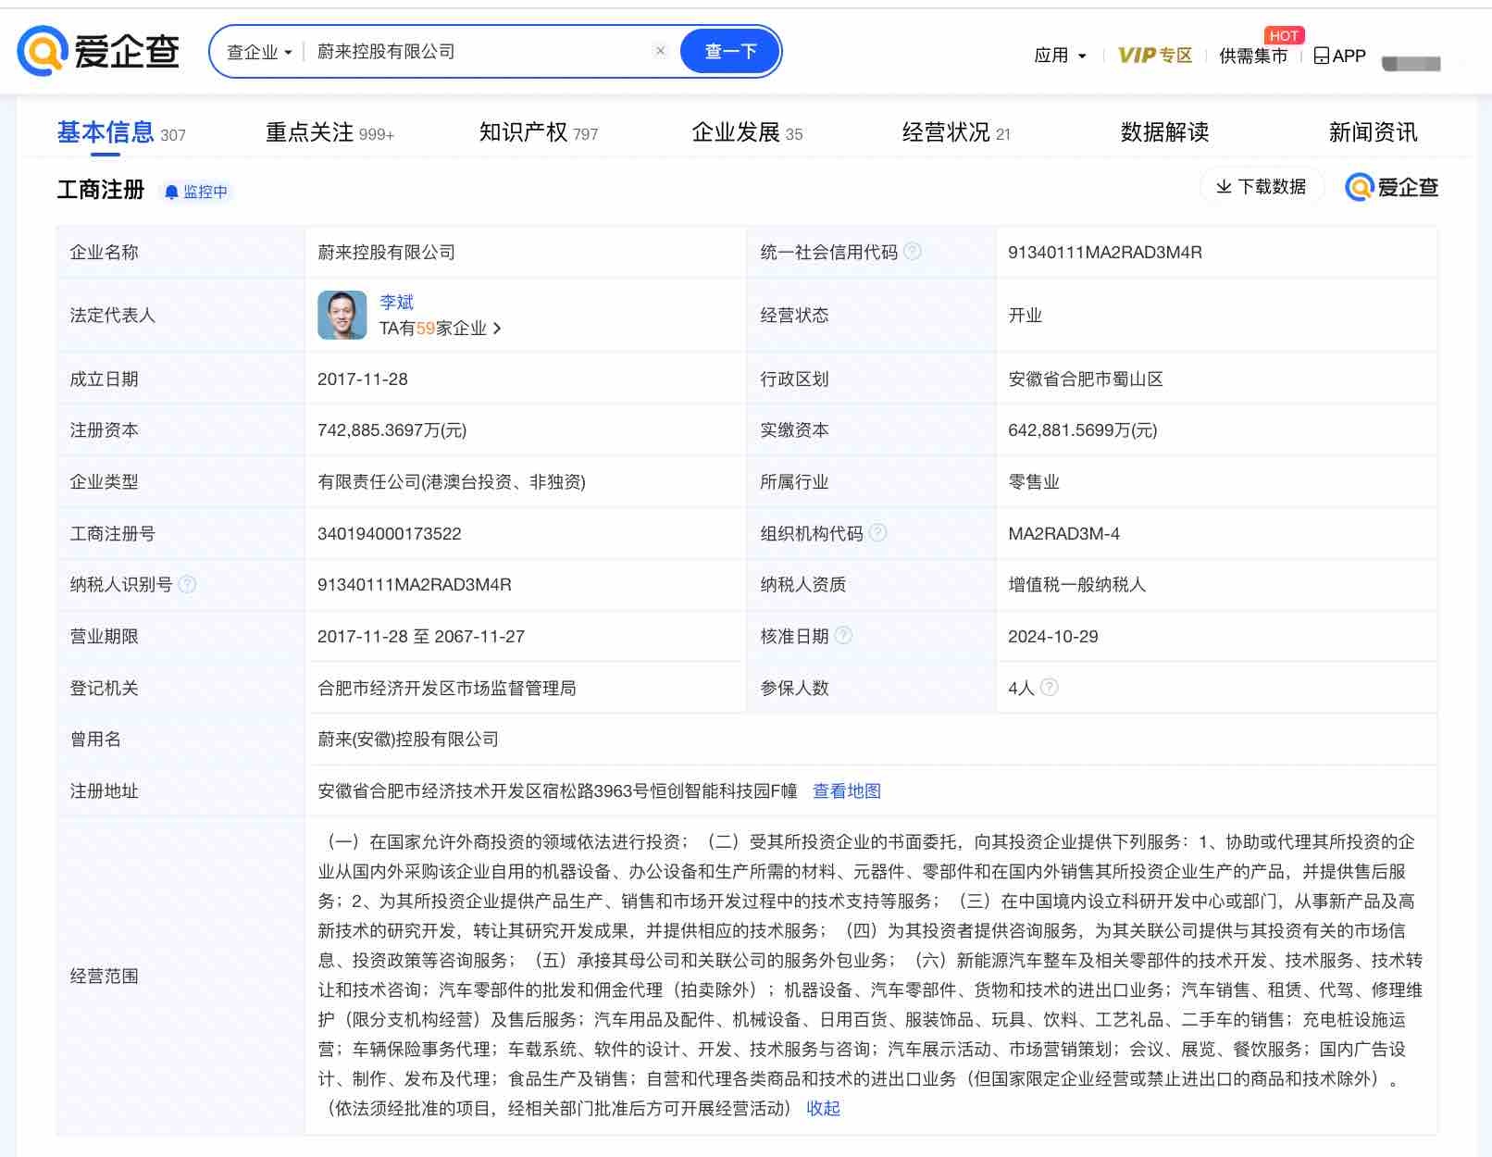Click the 曾用名 value 蔚来(安徽)控股有限公司

[408, 739]
